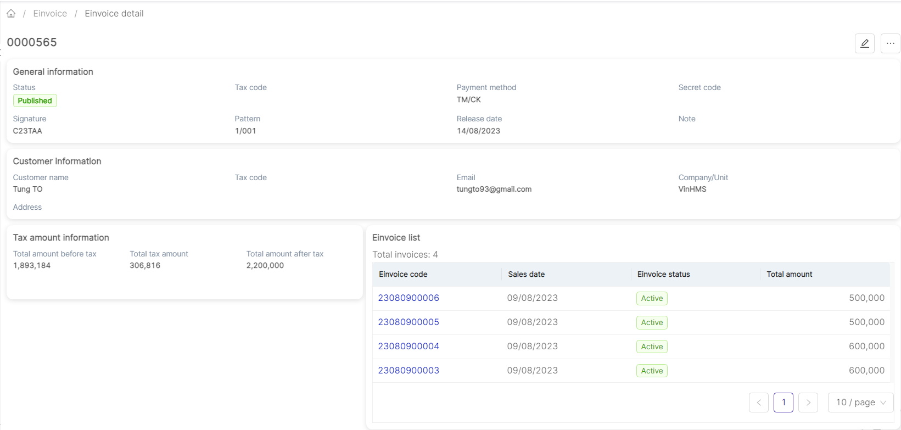
Task: Select page 1 in the pagination
Action: click(x=783, y=403)
